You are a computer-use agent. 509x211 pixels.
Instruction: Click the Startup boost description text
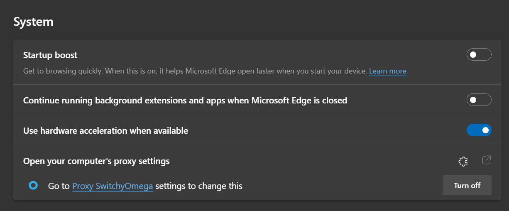pos(195,71)
